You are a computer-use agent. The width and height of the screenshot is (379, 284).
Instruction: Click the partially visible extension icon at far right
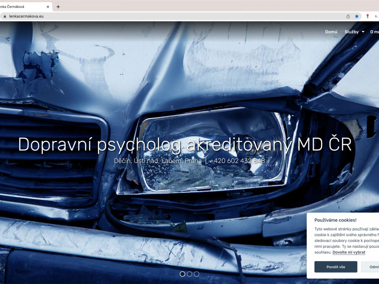click(x=376, y=16)
